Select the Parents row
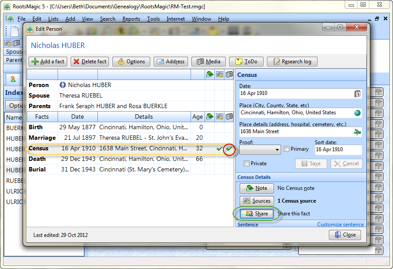This screenshot has height=269, width=393. [x=130, y=106]
